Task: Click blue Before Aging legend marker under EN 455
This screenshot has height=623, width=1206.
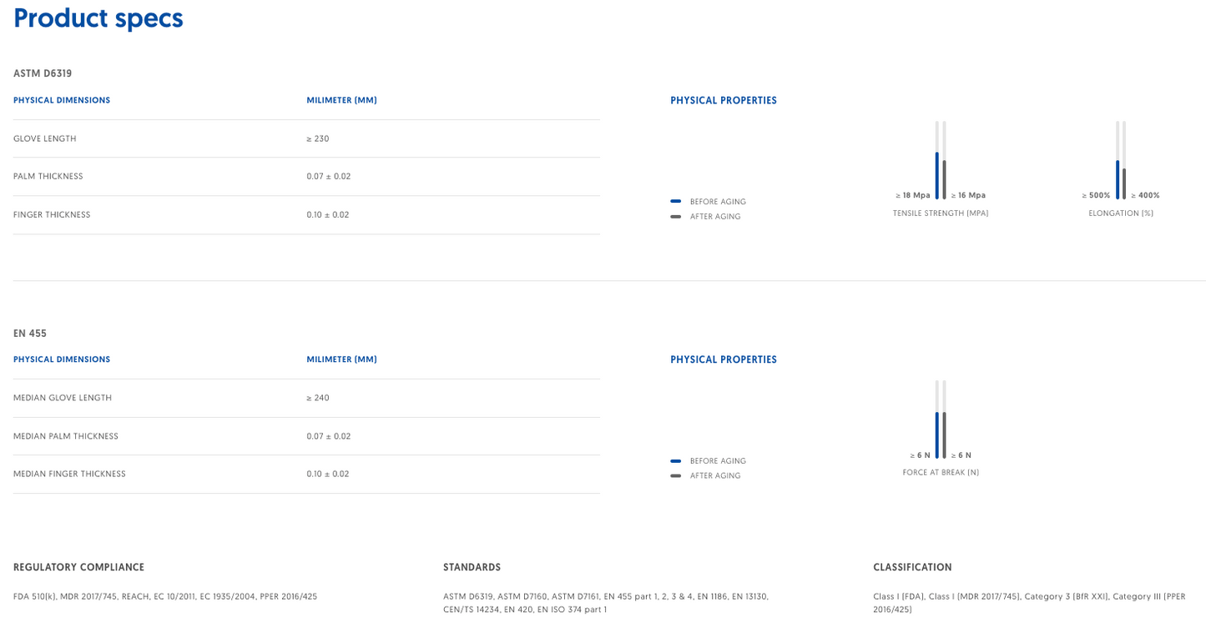Action: pyautogui.click(x=675, y=461)
